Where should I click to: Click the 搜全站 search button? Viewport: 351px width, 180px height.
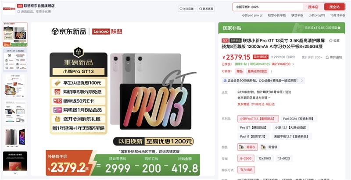pyautogui.click(x=334, y=7)
